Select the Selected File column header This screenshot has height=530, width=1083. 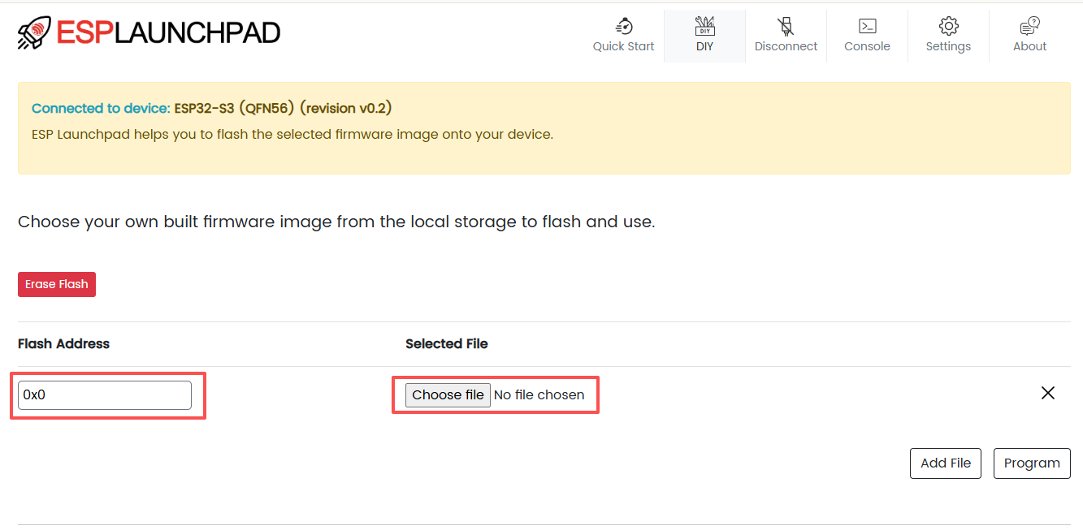[x=447, y=344]
